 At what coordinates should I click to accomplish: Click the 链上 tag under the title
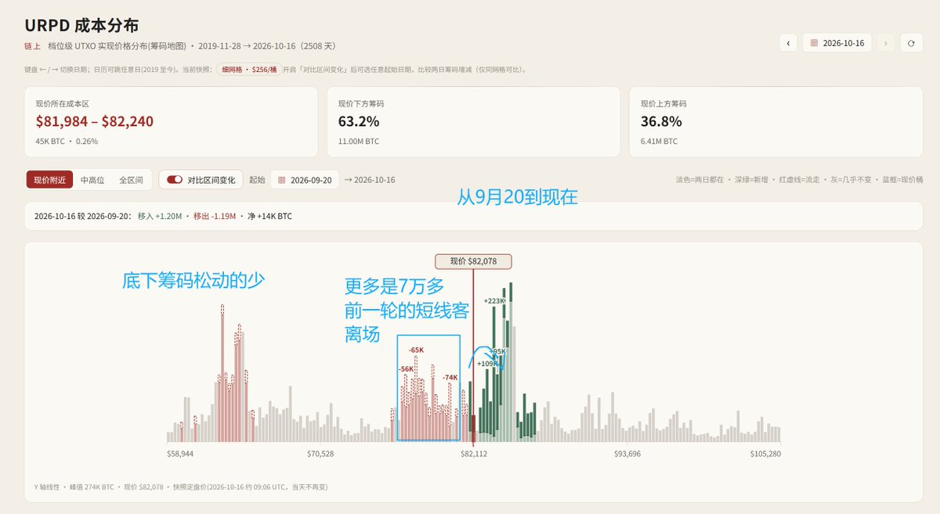coord(32,45)
